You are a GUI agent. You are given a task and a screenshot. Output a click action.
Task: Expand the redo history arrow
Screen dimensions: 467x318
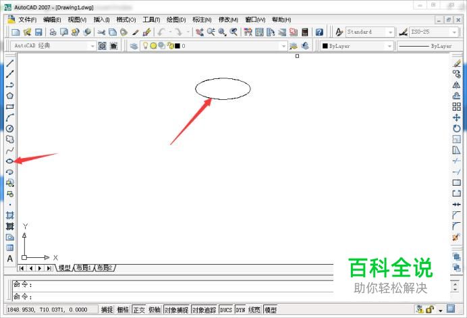(188, 32)
